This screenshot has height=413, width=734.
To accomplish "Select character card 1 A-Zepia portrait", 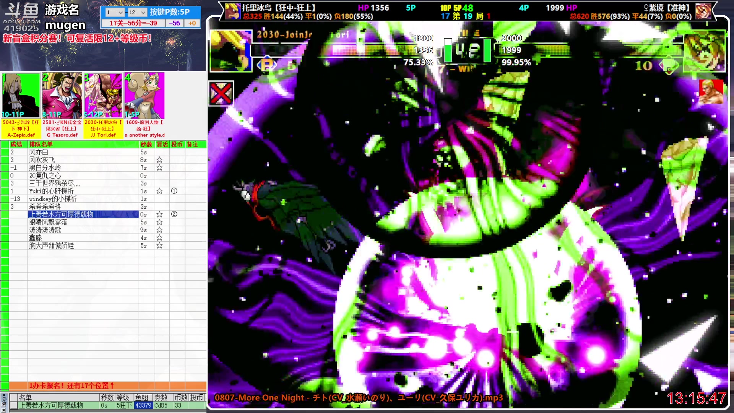I will tap(21, 95).
